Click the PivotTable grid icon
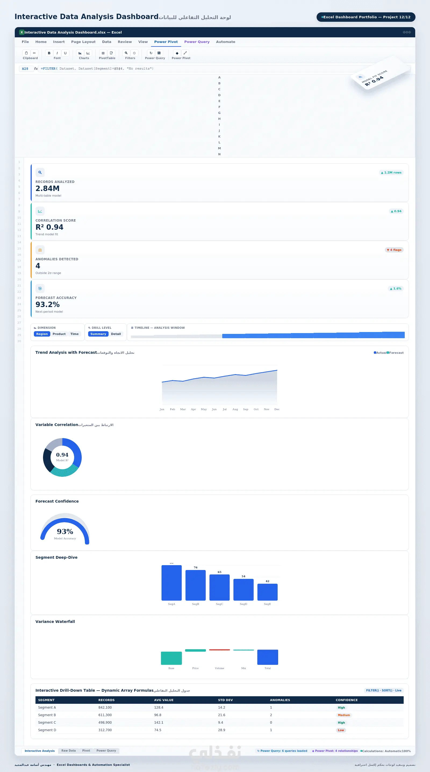This screenshot has width=430, height=772. tap(103, 53)
